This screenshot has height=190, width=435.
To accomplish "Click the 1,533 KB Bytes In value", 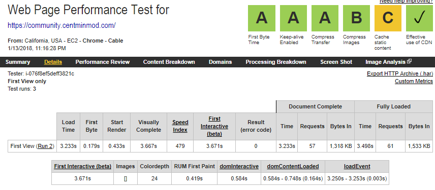I will pos(419,146).
